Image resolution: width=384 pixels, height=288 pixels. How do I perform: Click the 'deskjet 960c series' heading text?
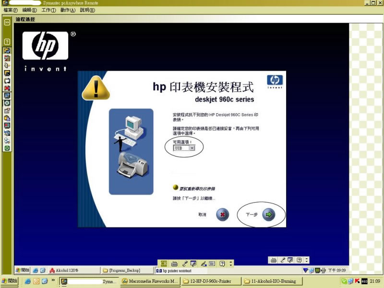coord(225,99)
